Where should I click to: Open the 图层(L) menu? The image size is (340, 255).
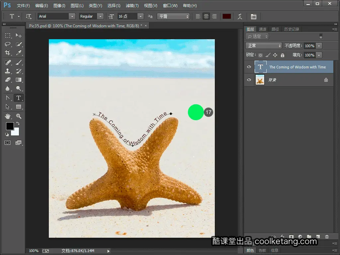(x=77, y=6)
